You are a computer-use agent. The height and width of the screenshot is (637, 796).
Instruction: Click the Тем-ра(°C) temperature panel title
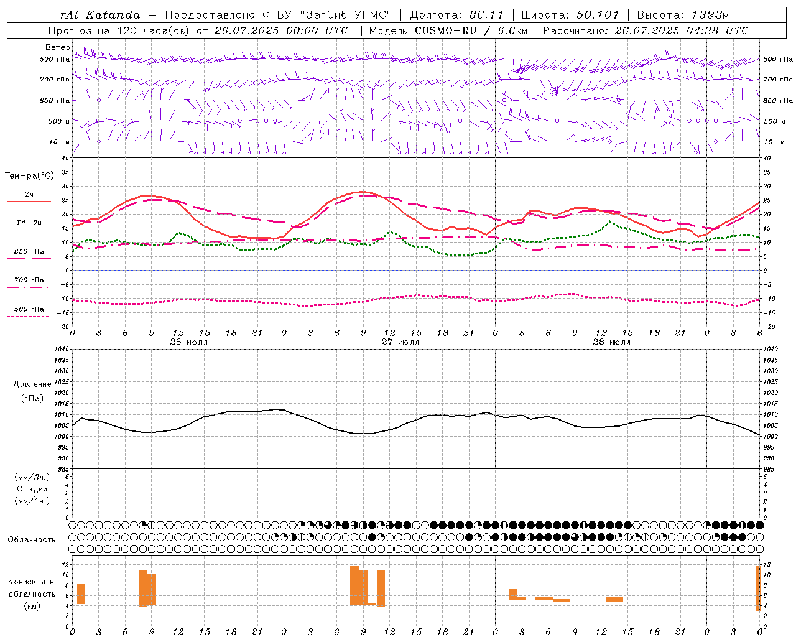click(29, 176)
